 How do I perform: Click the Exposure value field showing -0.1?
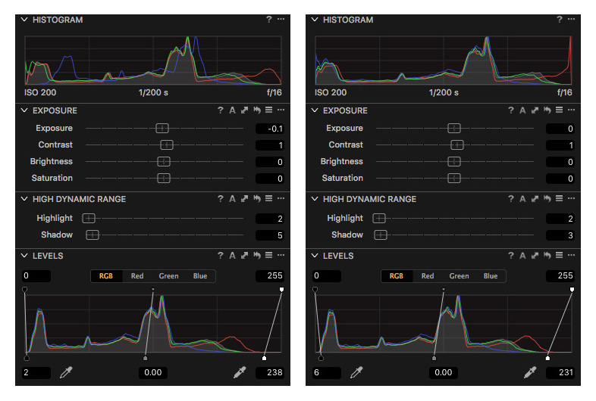tap(270, 129)
